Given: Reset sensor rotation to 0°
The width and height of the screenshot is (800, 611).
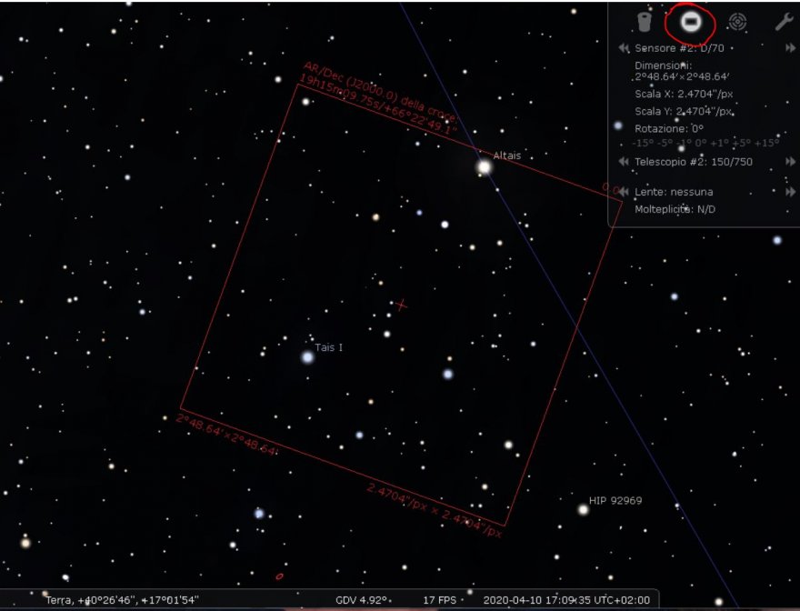Looking at the screenshot, I should coord(705,143).
